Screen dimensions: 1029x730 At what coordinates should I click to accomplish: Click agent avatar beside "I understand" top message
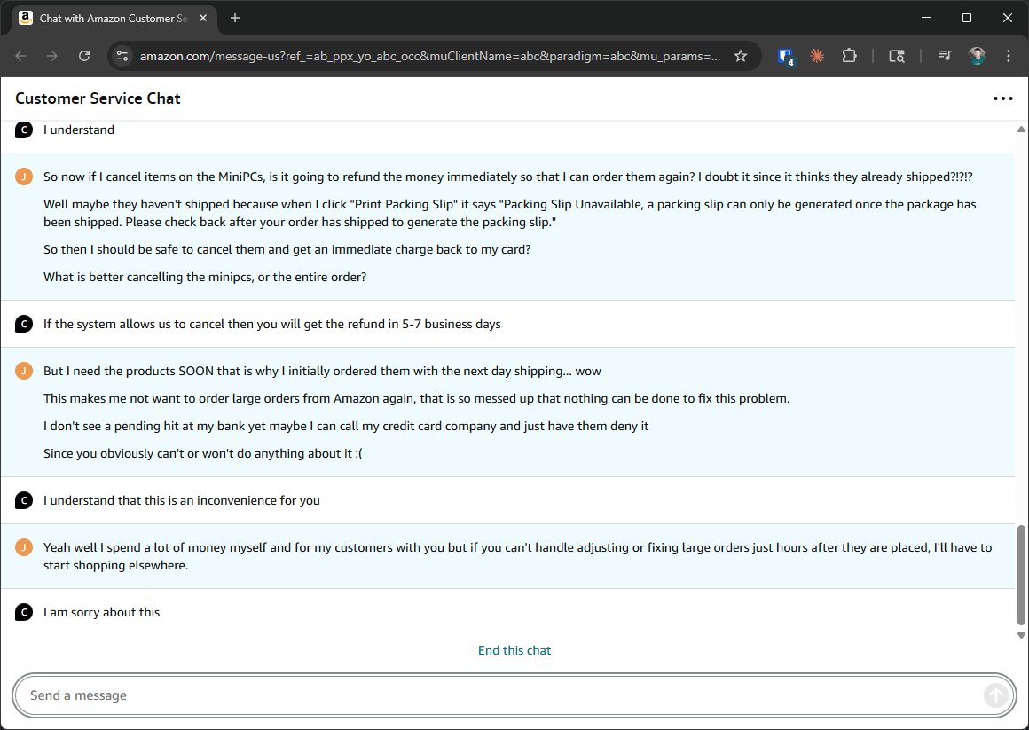pyautogui.click(x=24, y=130)
